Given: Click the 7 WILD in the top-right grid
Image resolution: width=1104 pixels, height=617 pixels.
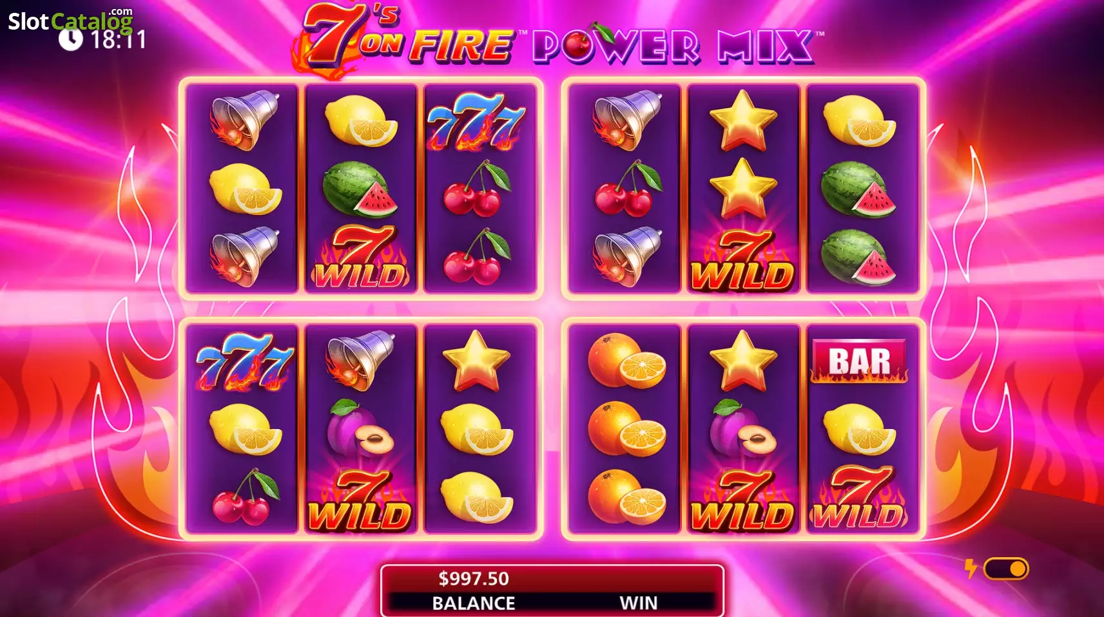Looking at the screenshot, I should (742, 259).
